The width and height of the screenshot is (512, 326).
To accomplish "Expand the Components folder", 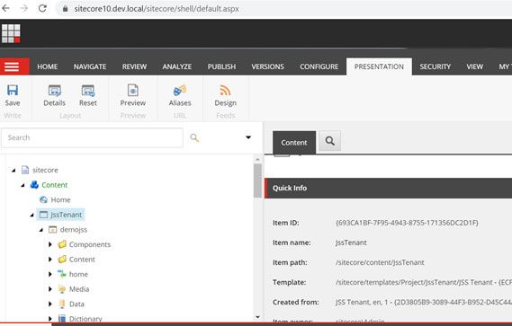I will pyautogui.click(x=50, y=244).
